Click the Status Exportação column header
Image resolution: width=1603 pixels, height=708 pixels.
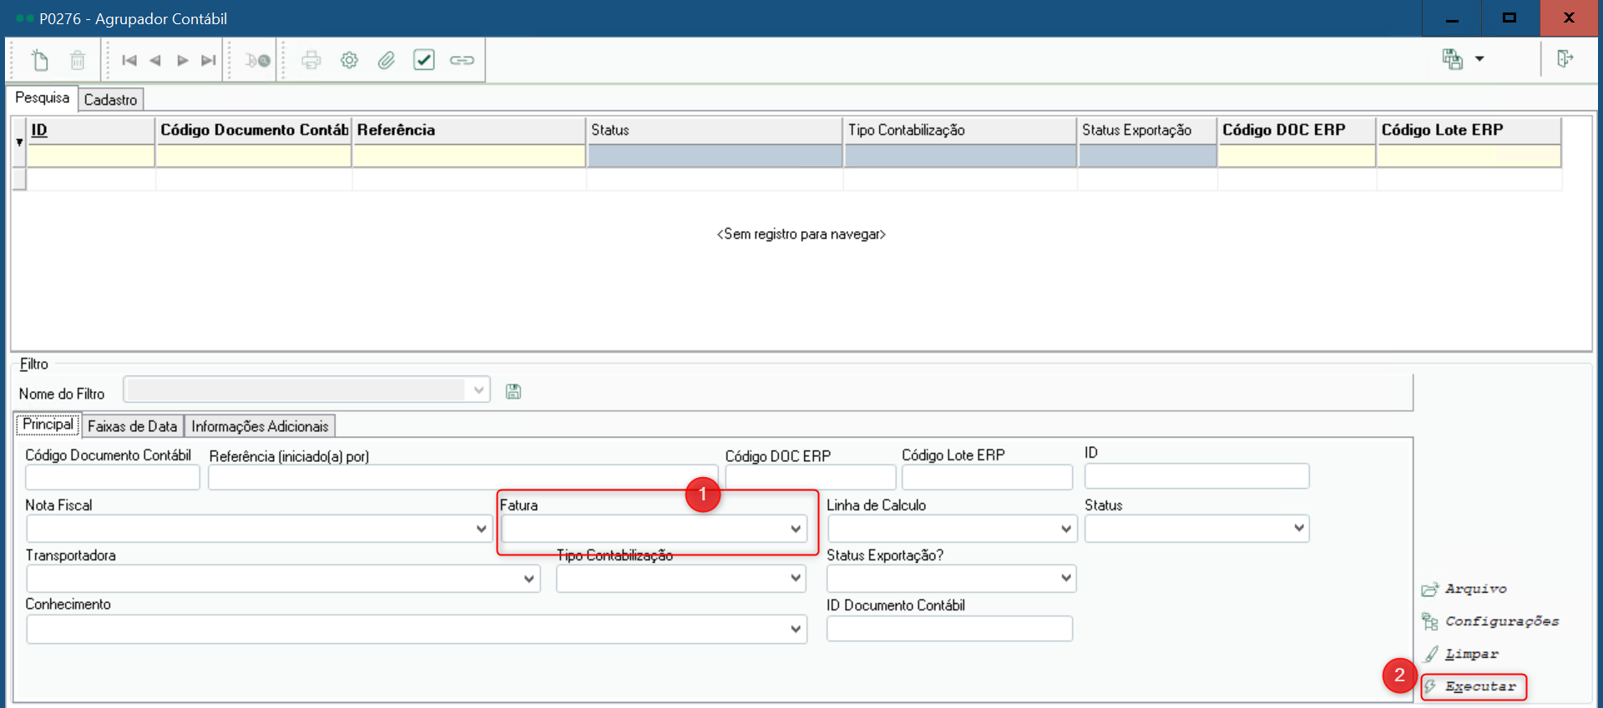click(1147, 130)
